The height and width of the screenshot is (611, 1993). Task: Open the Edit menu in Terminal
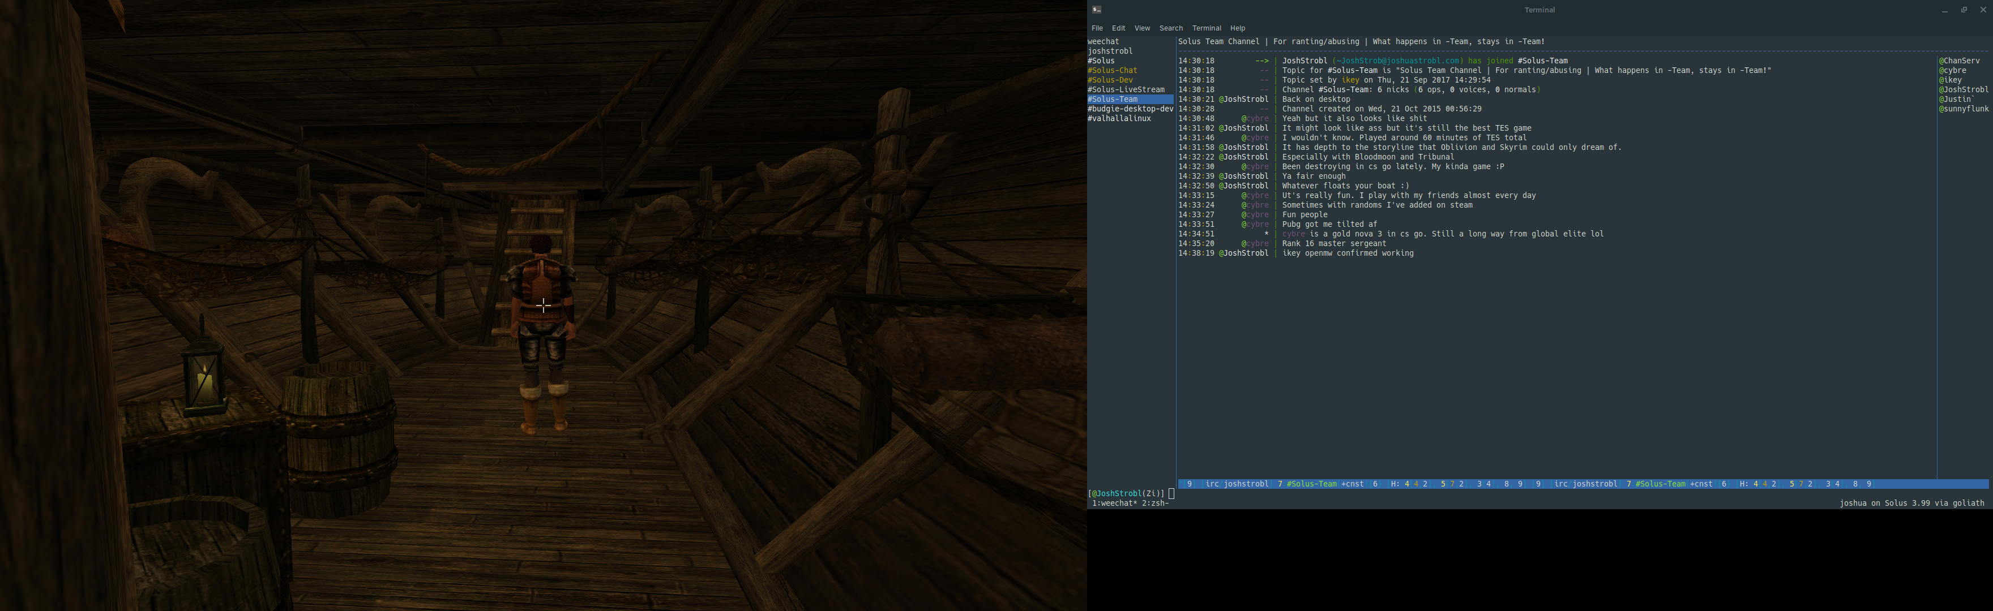pyautogui.click(x=1118, y=28)
